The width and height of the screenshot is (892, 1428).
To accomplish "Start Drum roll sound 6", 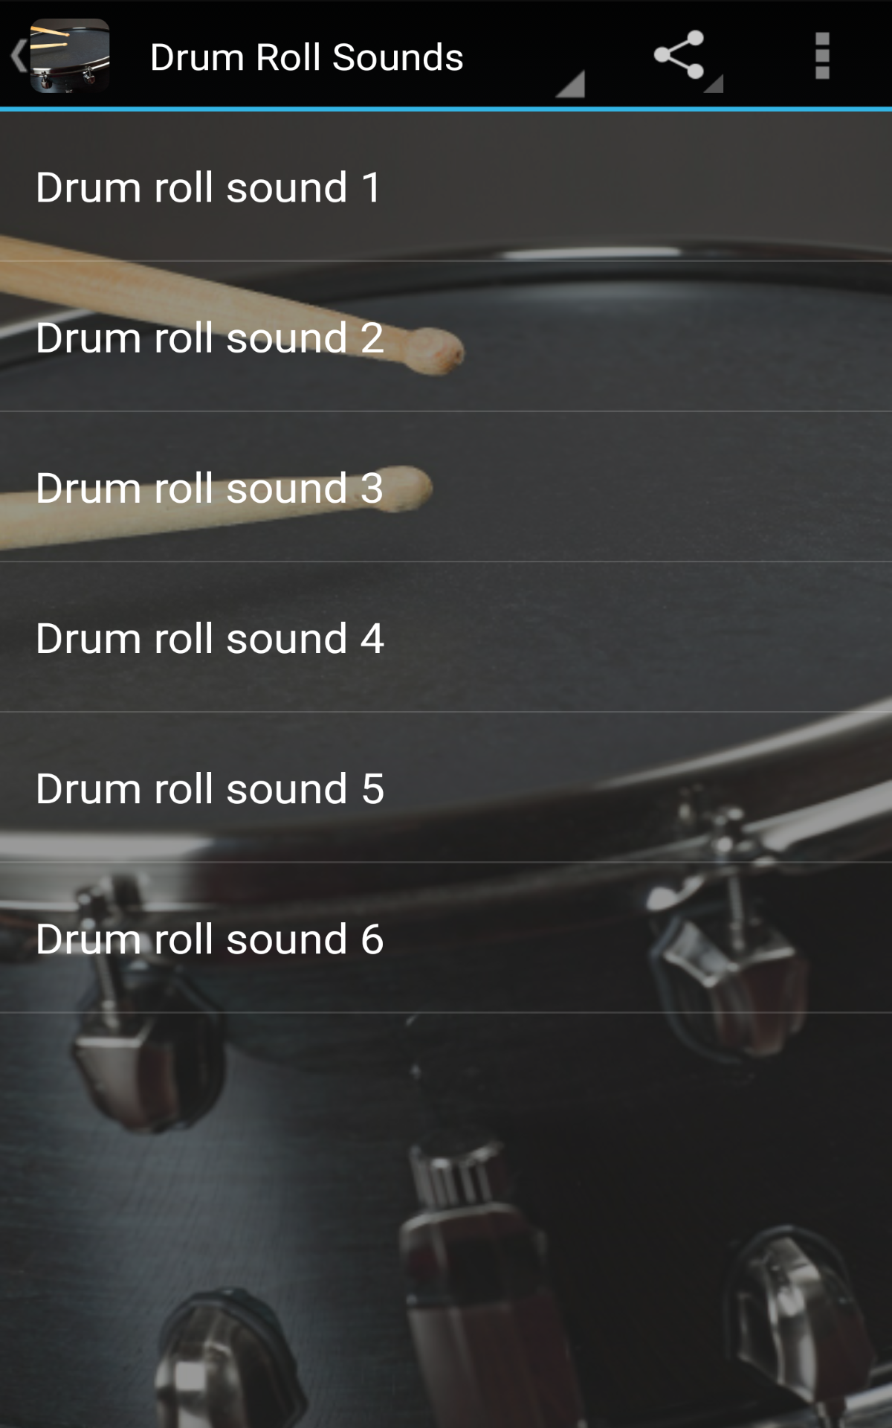I will point(446,938).
